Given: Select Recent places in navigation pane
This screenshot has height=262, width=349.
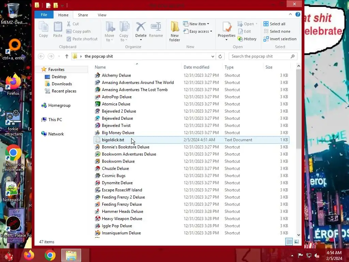Looking at the screenshot, I should tap(64, 91).
